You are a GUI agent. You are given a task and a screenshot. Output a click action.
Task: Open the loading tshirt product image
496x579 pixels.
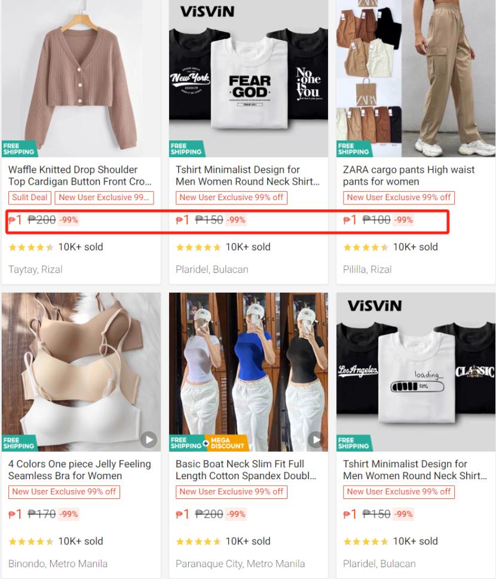click(x=416, y=372)
